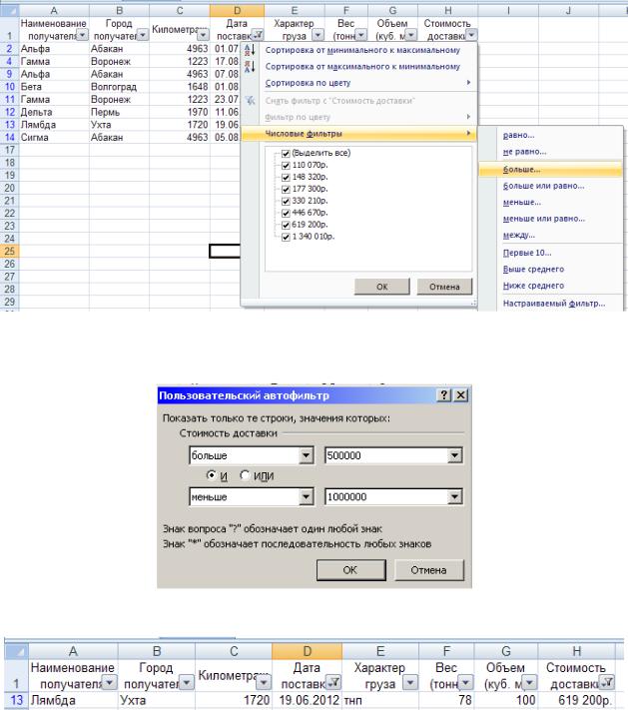Image resolution: width=628 pixels, height=710 pixels.
Task: Uncheck the 446 670р. value
Action: click(286, 213)
